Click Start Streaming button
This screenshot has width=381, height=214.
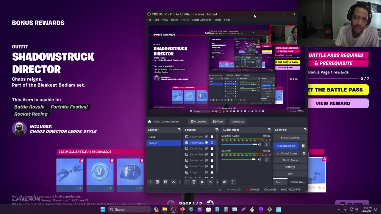[x=290, y=138]
